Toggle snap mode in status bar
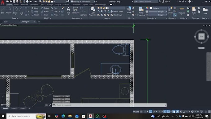Viewport: 211px width, 119px height. click(145, 112)
